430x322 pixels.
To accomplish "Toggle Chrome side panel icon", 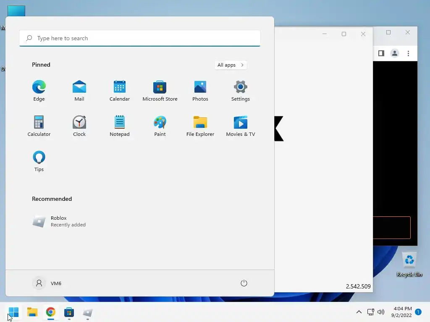I will (x=381, y=53).
